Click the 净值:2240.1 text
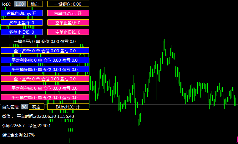 (x=40, y=126)
